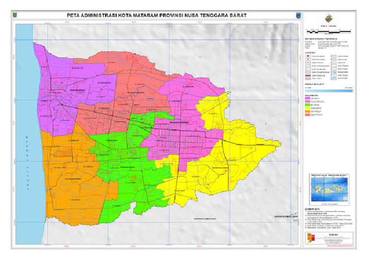Click the top symbol in Legenda's right column
The height and width of the screenshot is (260, 368).
333,57
